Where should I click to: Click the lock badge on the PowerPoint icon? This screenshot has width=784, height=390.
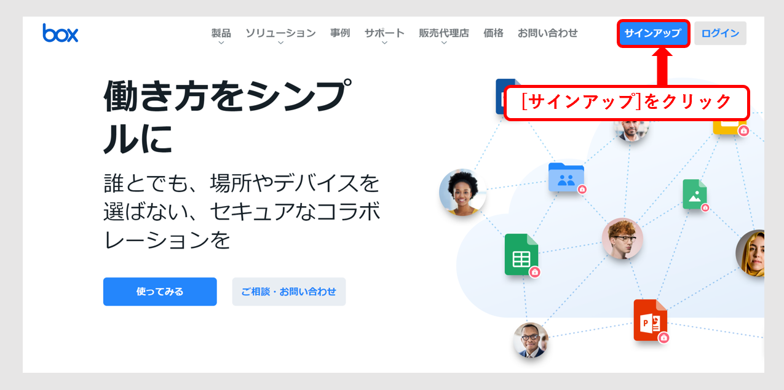(x=663, y=338)
